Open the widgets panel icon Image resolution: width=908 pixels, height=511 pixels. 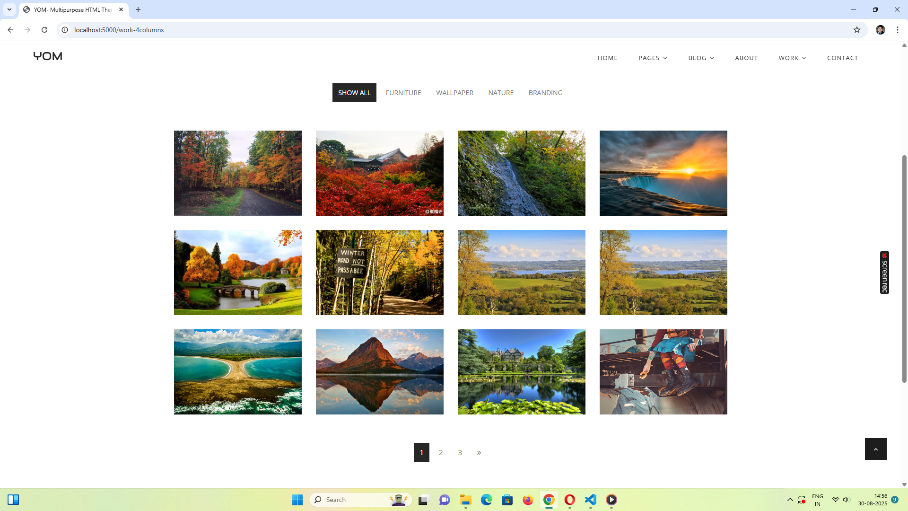click(13, 500)
